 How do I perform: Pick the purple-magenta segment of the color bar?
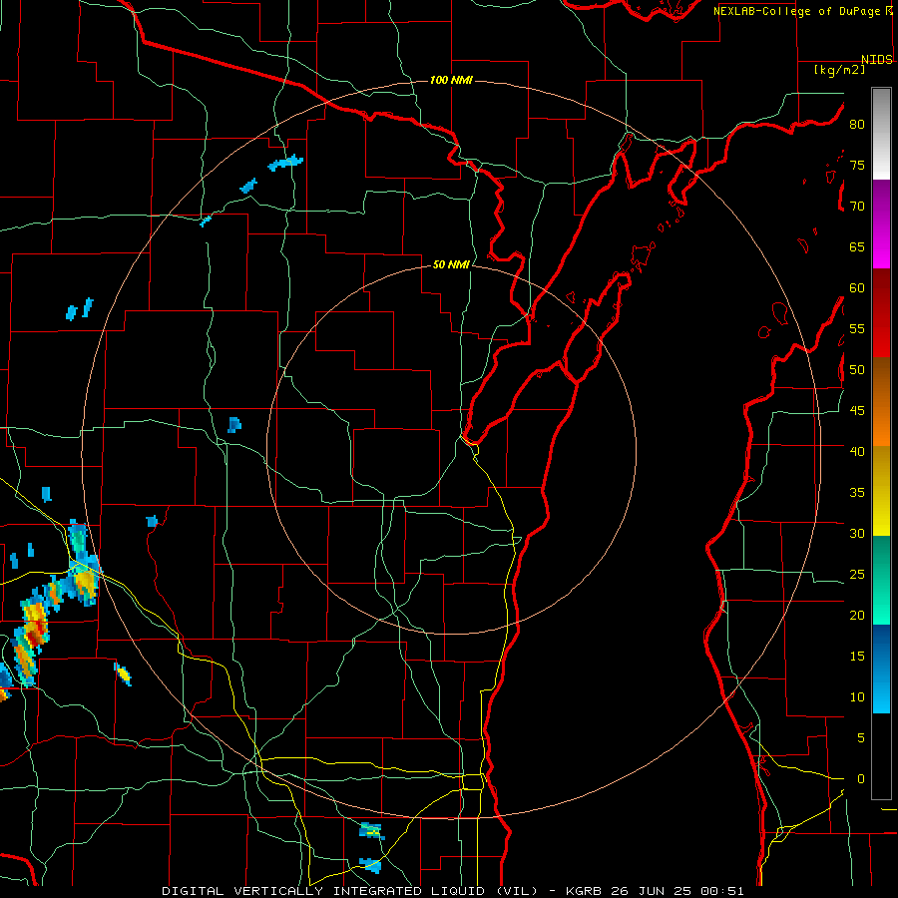[881, 224]
